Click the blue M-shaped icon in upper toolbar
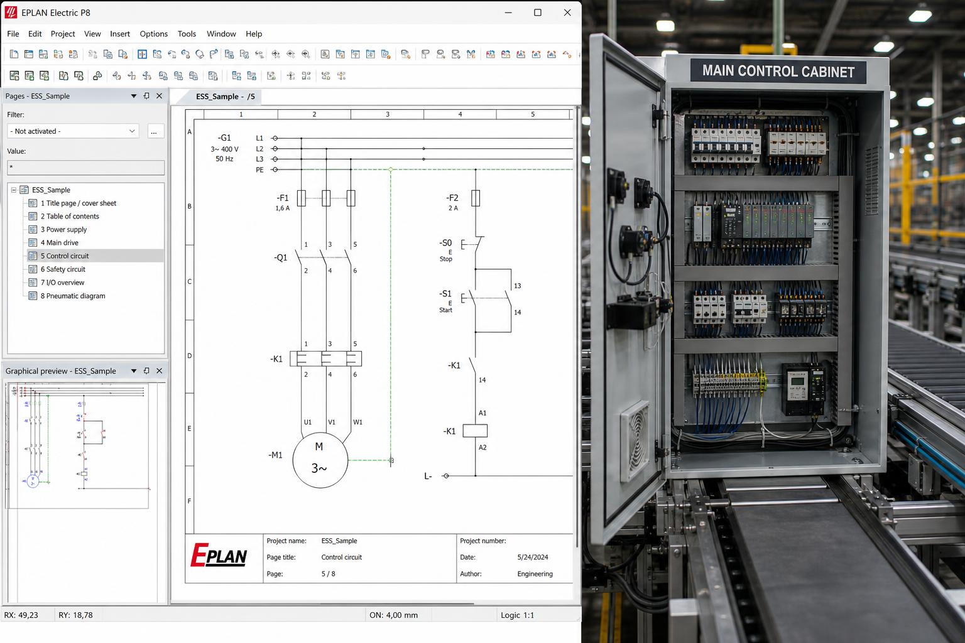 click(x=471, y=55)
